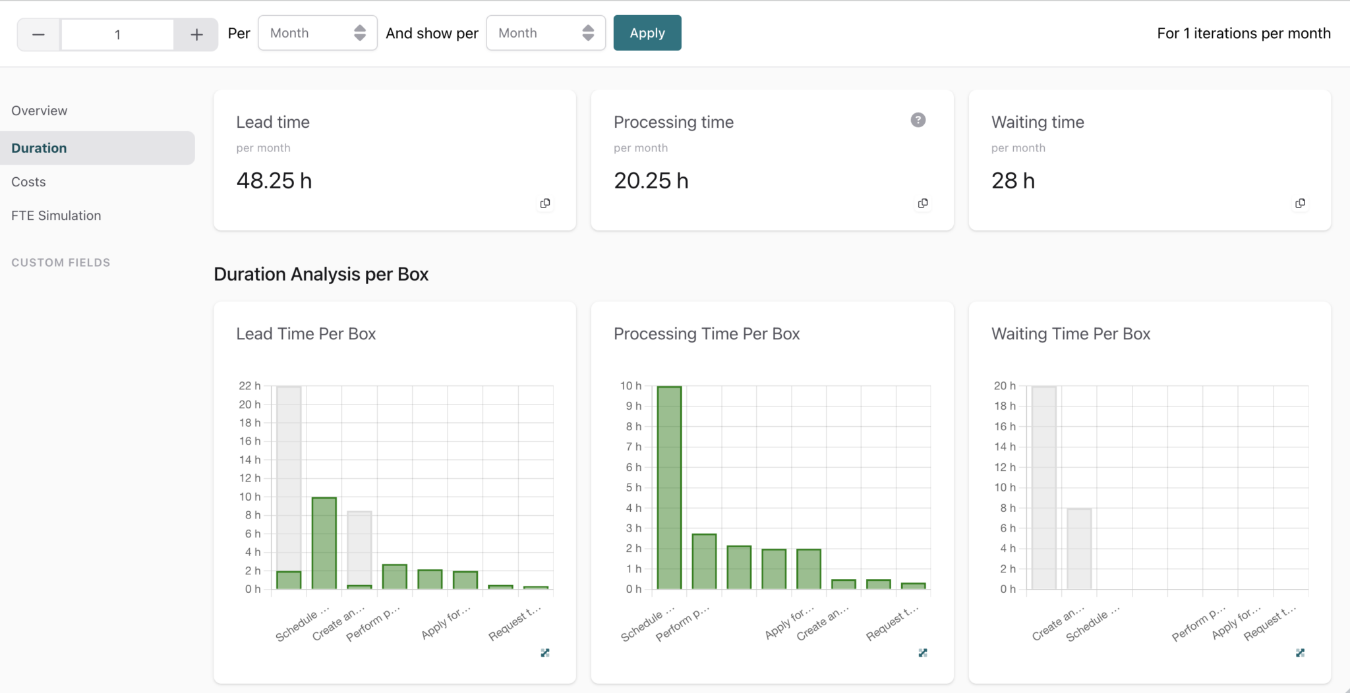The height and width of the screenshot is (693, 1350).
Task: Click the tallest green bar in Processing Time chart
Action: point(669,487)
